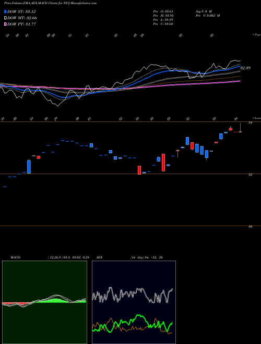Click the tall red candle before price 33 recovery
Viewport: 261px width, 344px height.
[163, 163]
